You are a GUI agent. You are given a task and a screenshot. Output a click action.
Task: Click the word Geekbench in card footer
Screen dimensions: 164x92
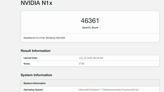(30, 38)
